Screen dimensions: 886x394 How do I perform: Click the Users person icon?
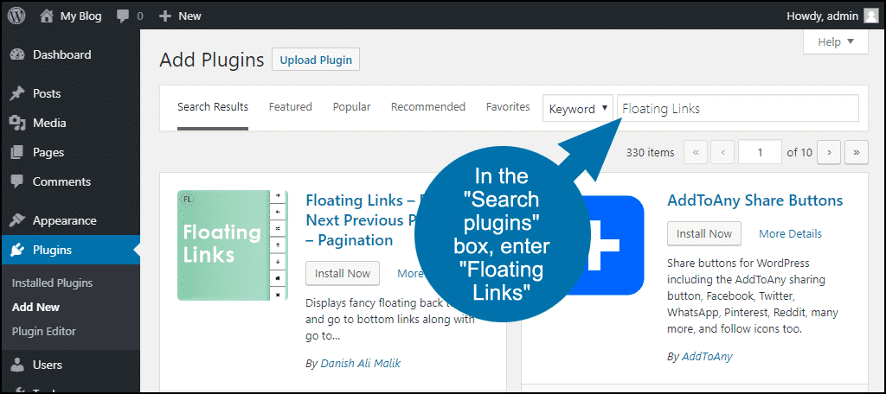(18, 365)
